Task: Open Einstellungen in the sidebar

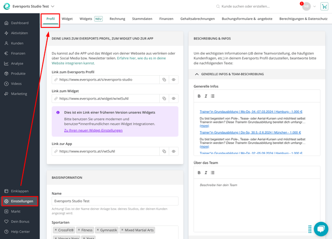Action: pos(20,201)
